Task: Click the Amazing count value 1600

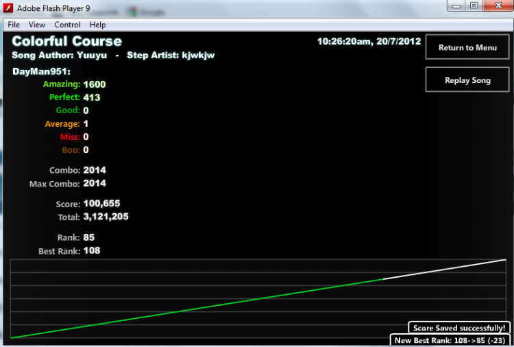Action: (x=95, y=84)
